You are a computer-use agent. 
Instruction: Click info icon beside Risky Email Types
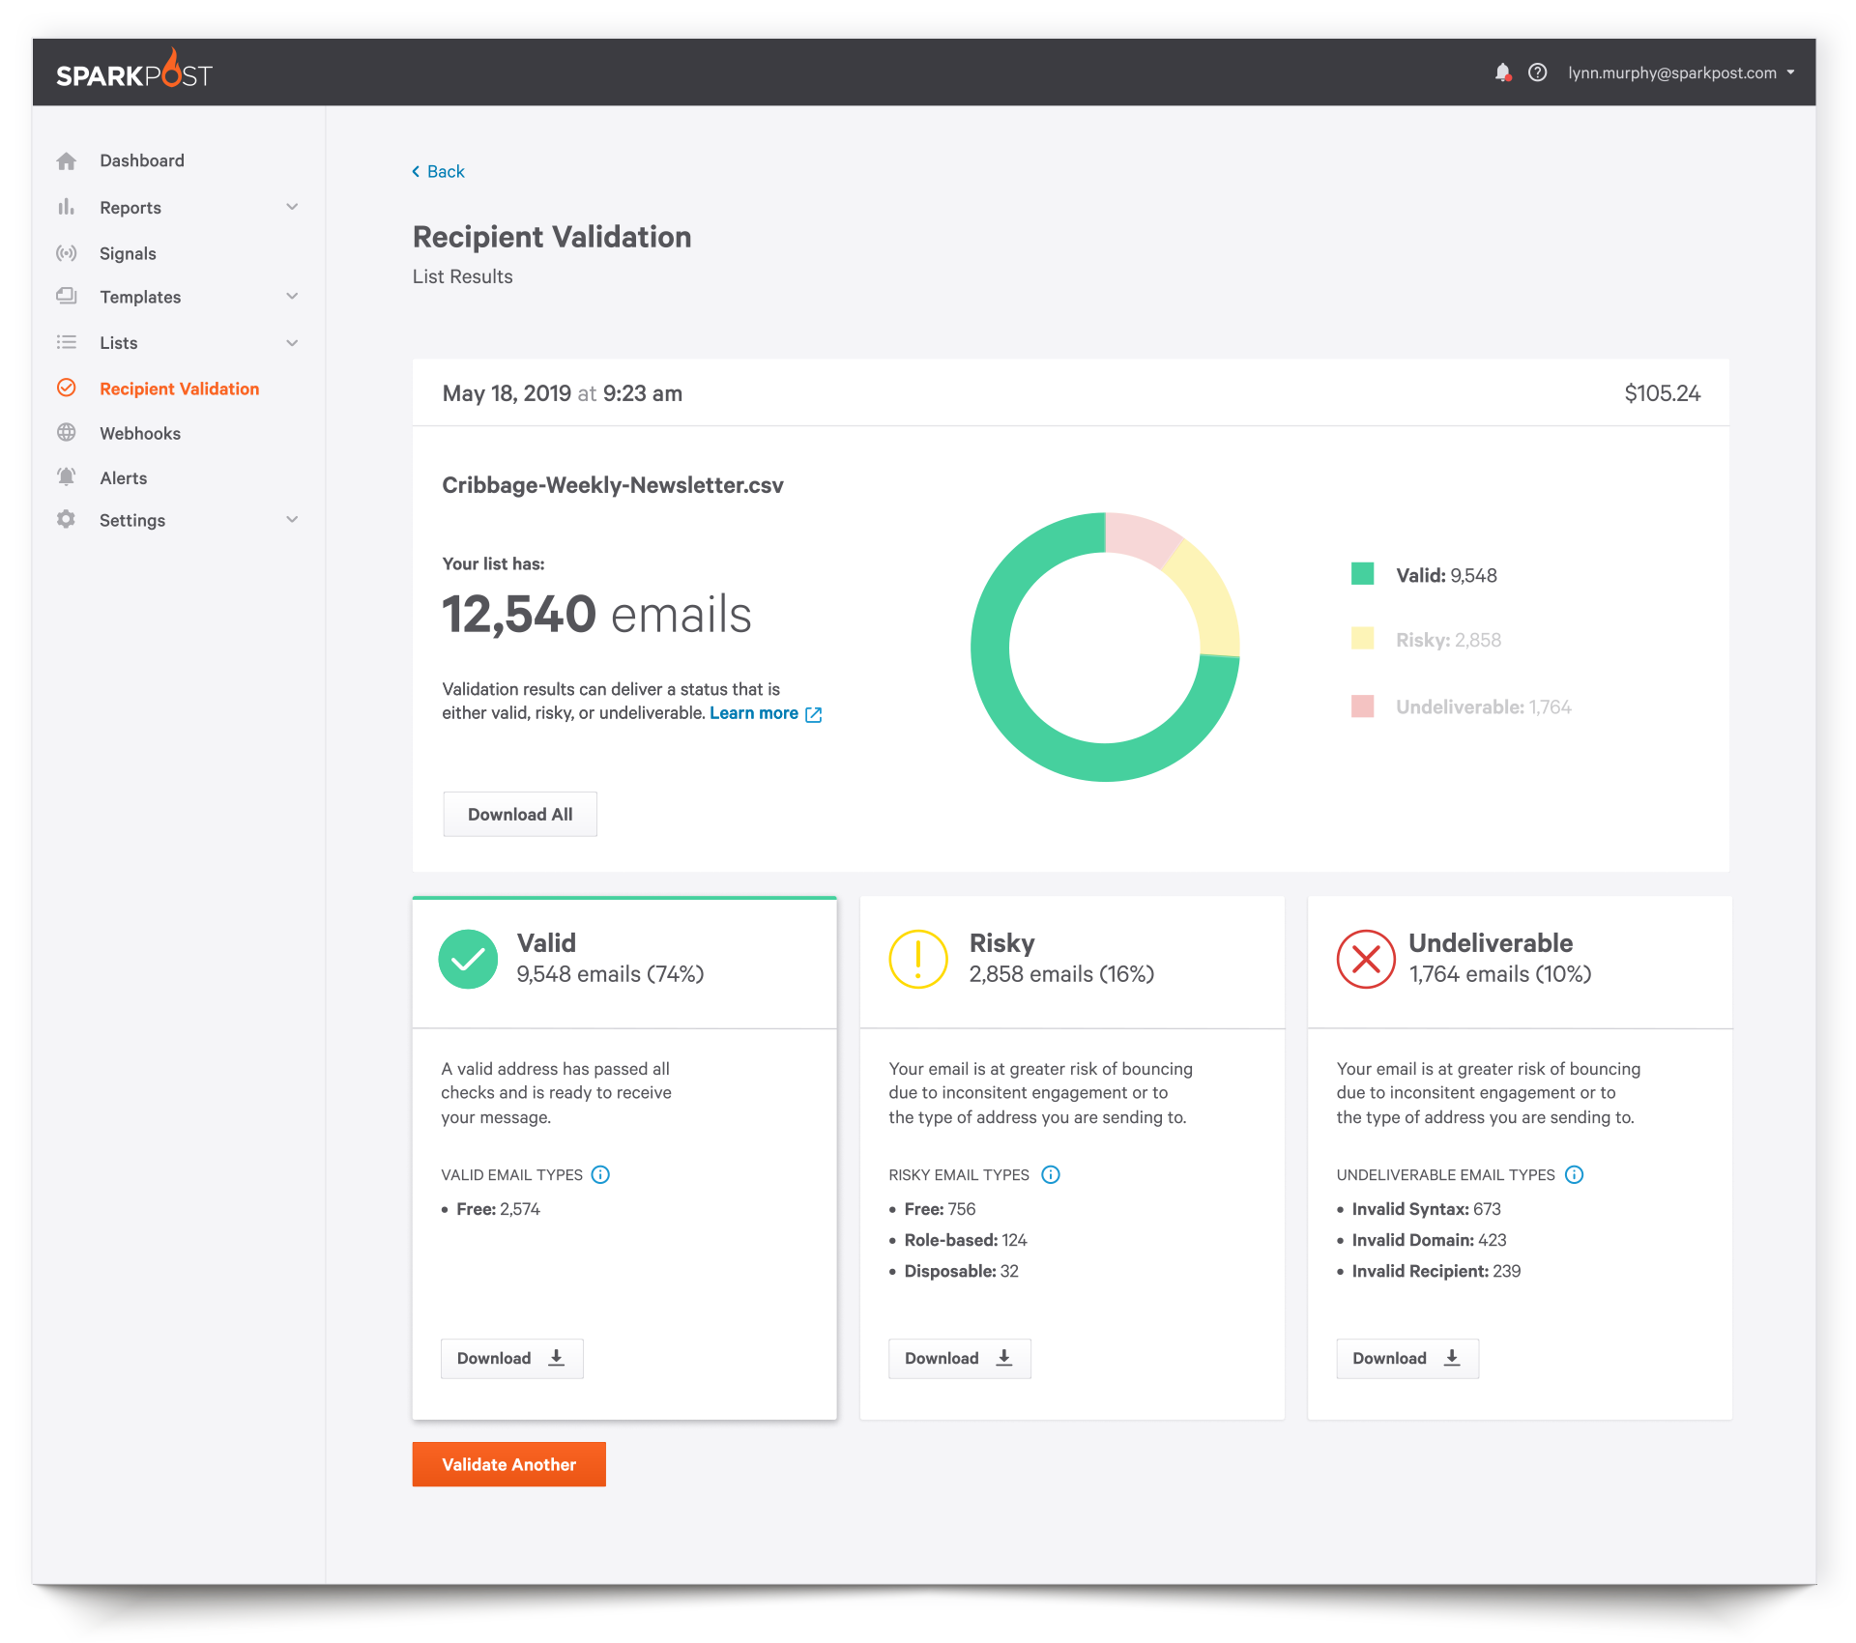(1051, 1174)
